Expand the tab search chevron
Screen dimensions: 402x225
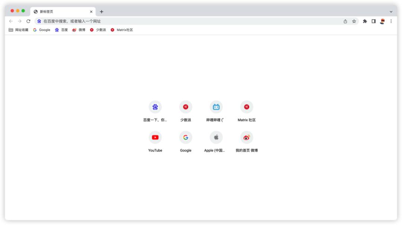(391, 12)
